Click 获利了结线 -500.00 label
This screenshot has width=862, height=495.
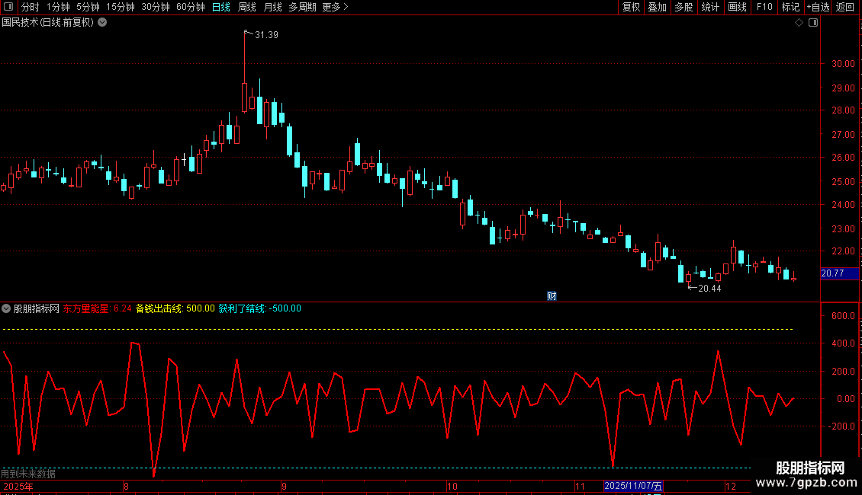260,308
